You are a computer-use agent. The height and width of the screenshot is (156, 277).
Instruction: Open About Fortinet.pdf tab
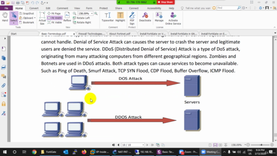tap(120, 34)
